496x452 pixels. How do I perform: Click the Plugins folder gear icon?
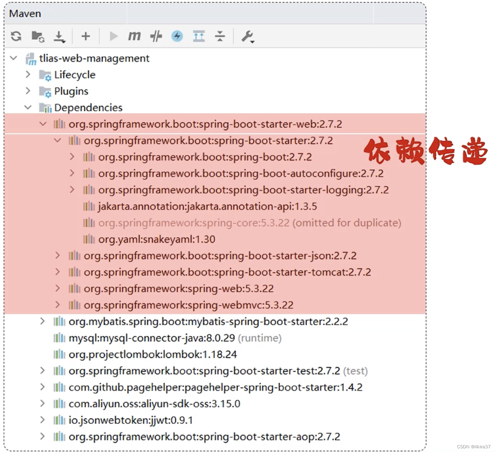pyautogui.click(x=45, y=92)
